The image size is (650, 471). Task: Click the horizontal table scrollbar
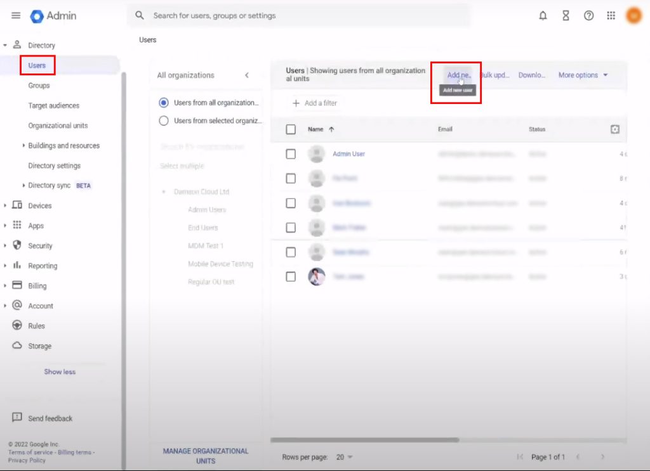(364, 440)
